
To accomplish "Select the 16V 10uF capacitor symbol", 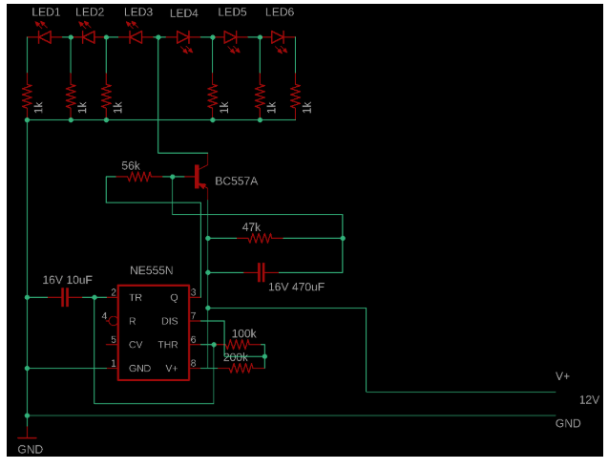I will click(x=64, y=297).
